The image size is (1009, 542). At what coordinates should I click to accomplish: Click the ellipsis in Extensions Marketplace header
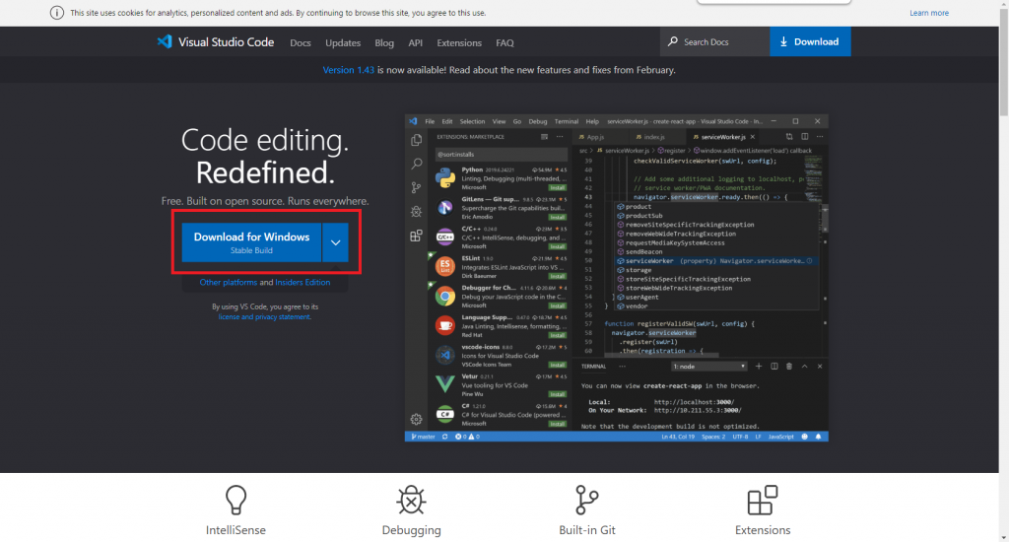pos(560,136)
